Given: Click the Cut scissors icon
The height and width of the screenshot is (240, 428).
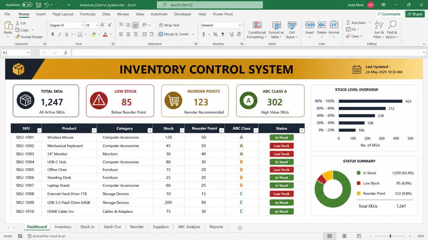Looking at the screenshot, I should [17, 23].
